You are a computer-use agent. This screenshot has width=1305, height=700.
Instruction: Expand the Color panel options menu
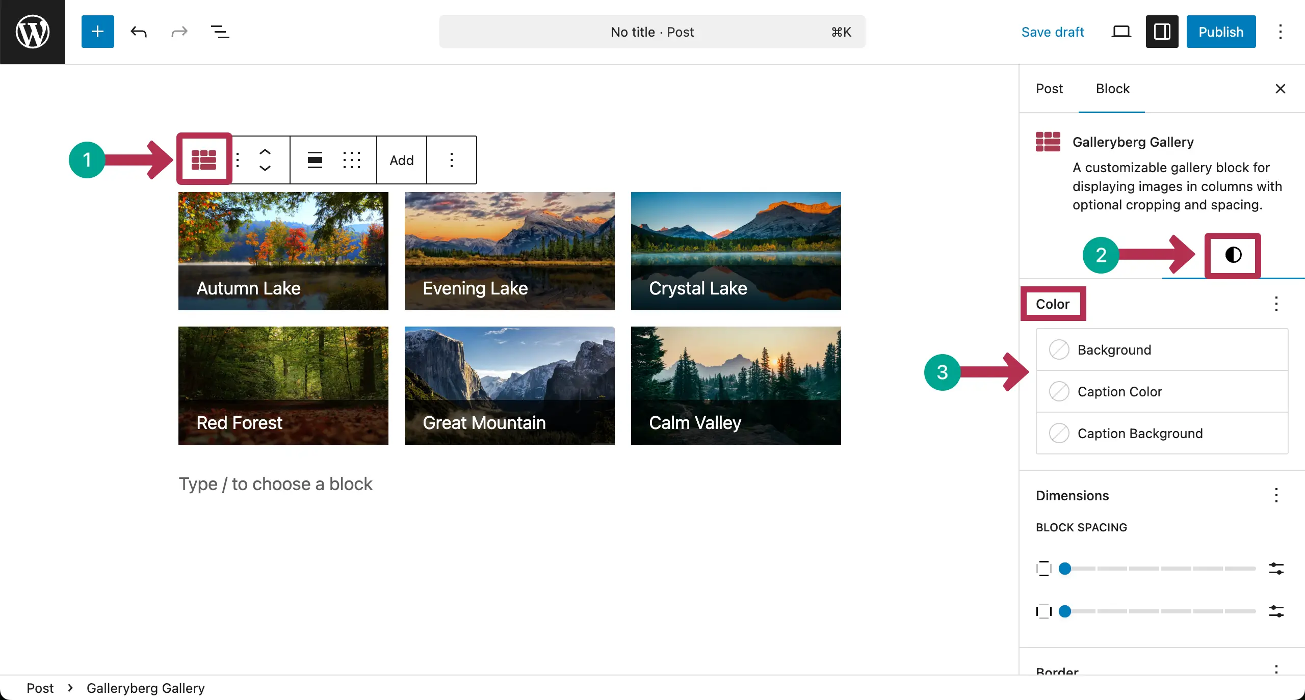1276,304
